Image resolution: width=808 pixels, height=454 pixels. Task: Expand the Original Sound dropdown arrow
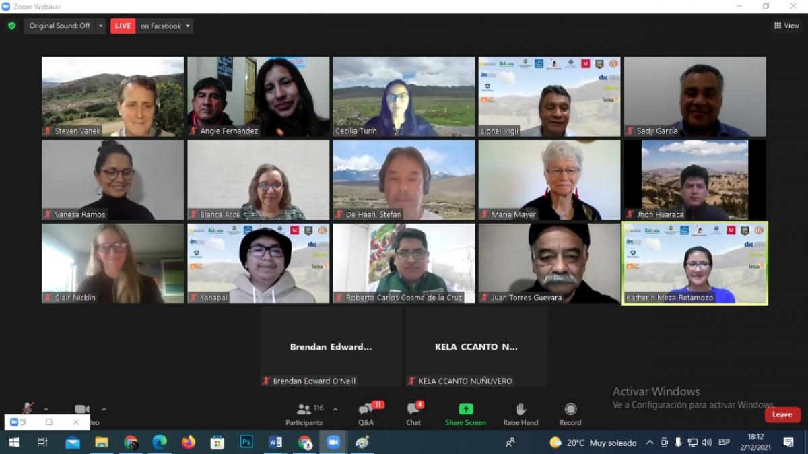pos(101,26)
